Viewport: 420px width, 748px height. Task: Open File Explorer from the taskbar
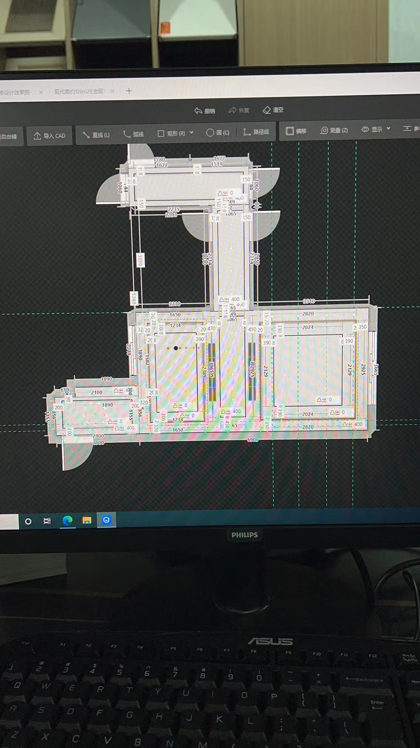click(x=87, y=520)
